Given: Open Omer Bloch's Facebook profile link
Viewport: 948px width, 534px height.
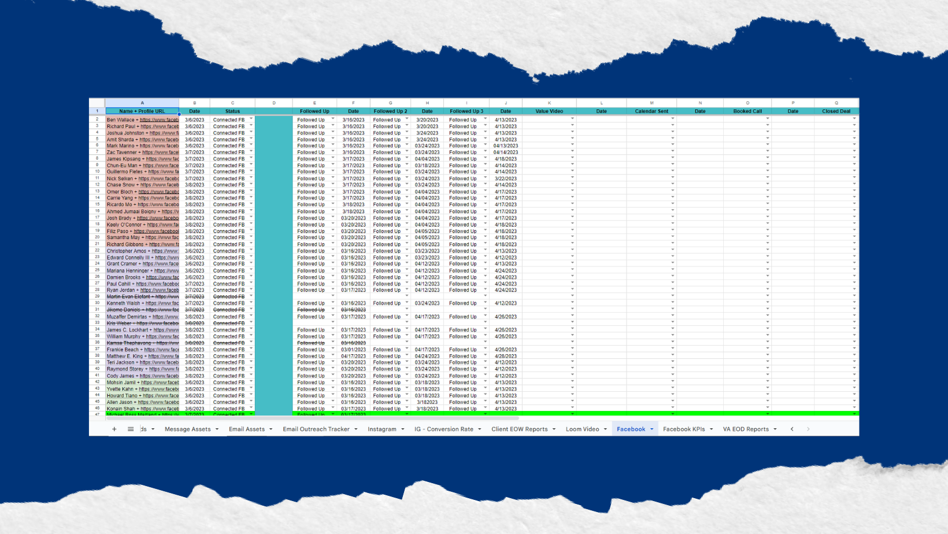Looking at the screenshot, I should [x=158, y=192].
